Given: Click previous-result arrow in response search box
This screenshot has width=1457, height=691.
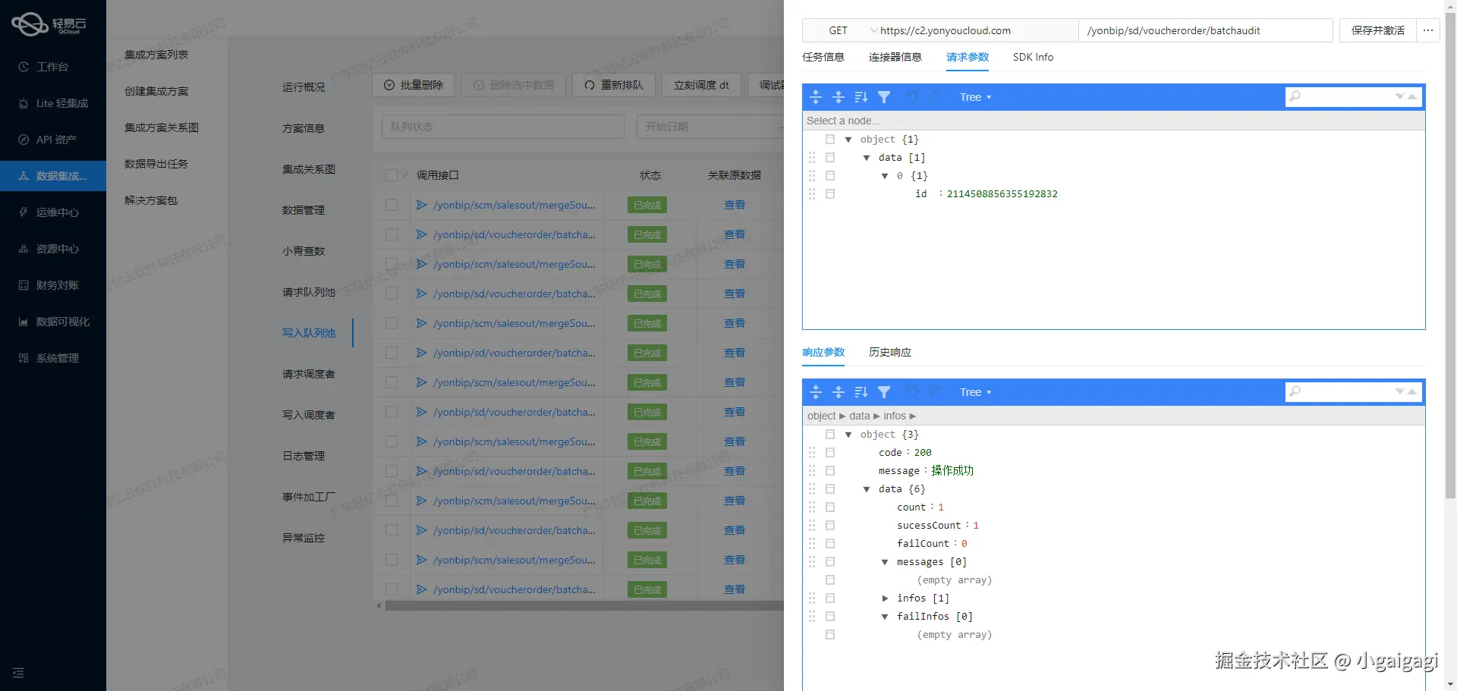Looking at the screenshot, I should [1412, 392].
